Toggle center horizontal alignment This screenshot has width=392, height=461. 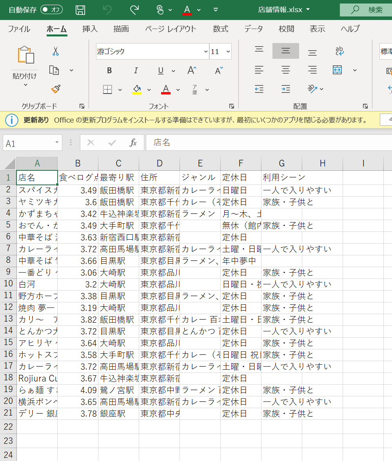pos(285,70)
